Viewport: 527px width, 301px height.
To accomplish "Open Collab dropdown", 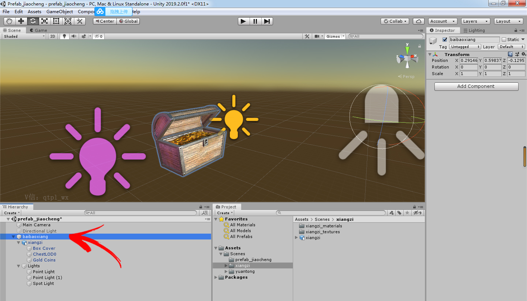I will point(395,21).
